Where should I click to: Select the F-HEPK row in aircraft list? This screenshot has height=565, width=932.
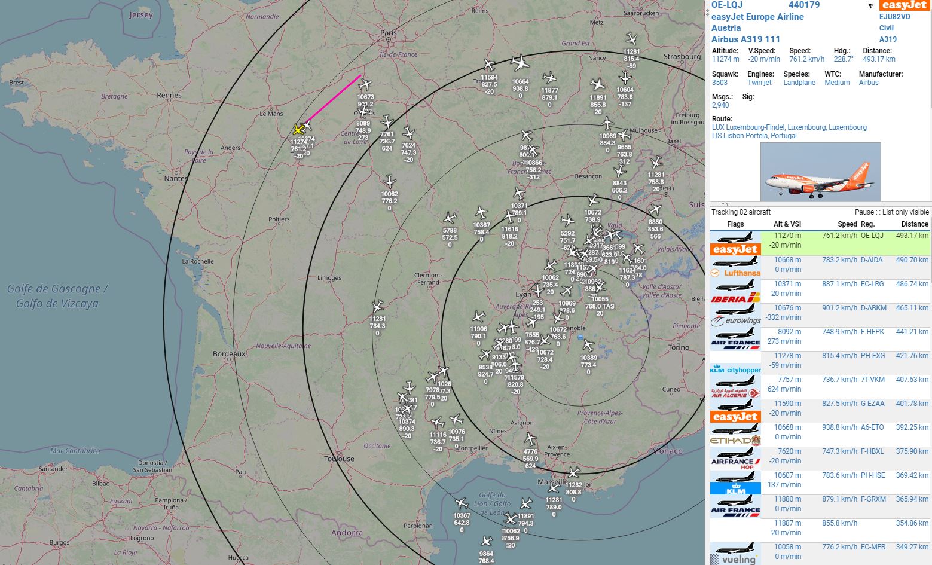820,339
